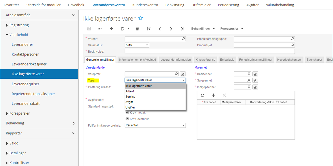
Task: Select Service in Type list
Action: [x=155, y=97]
